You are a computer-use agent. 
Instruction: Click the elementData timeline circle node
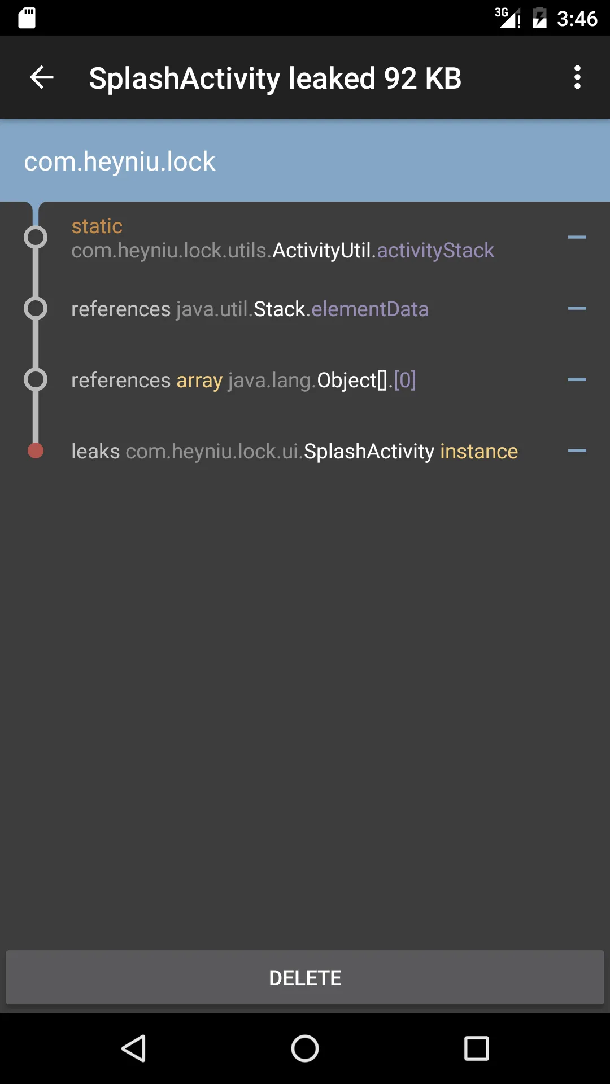coord(36,309)
